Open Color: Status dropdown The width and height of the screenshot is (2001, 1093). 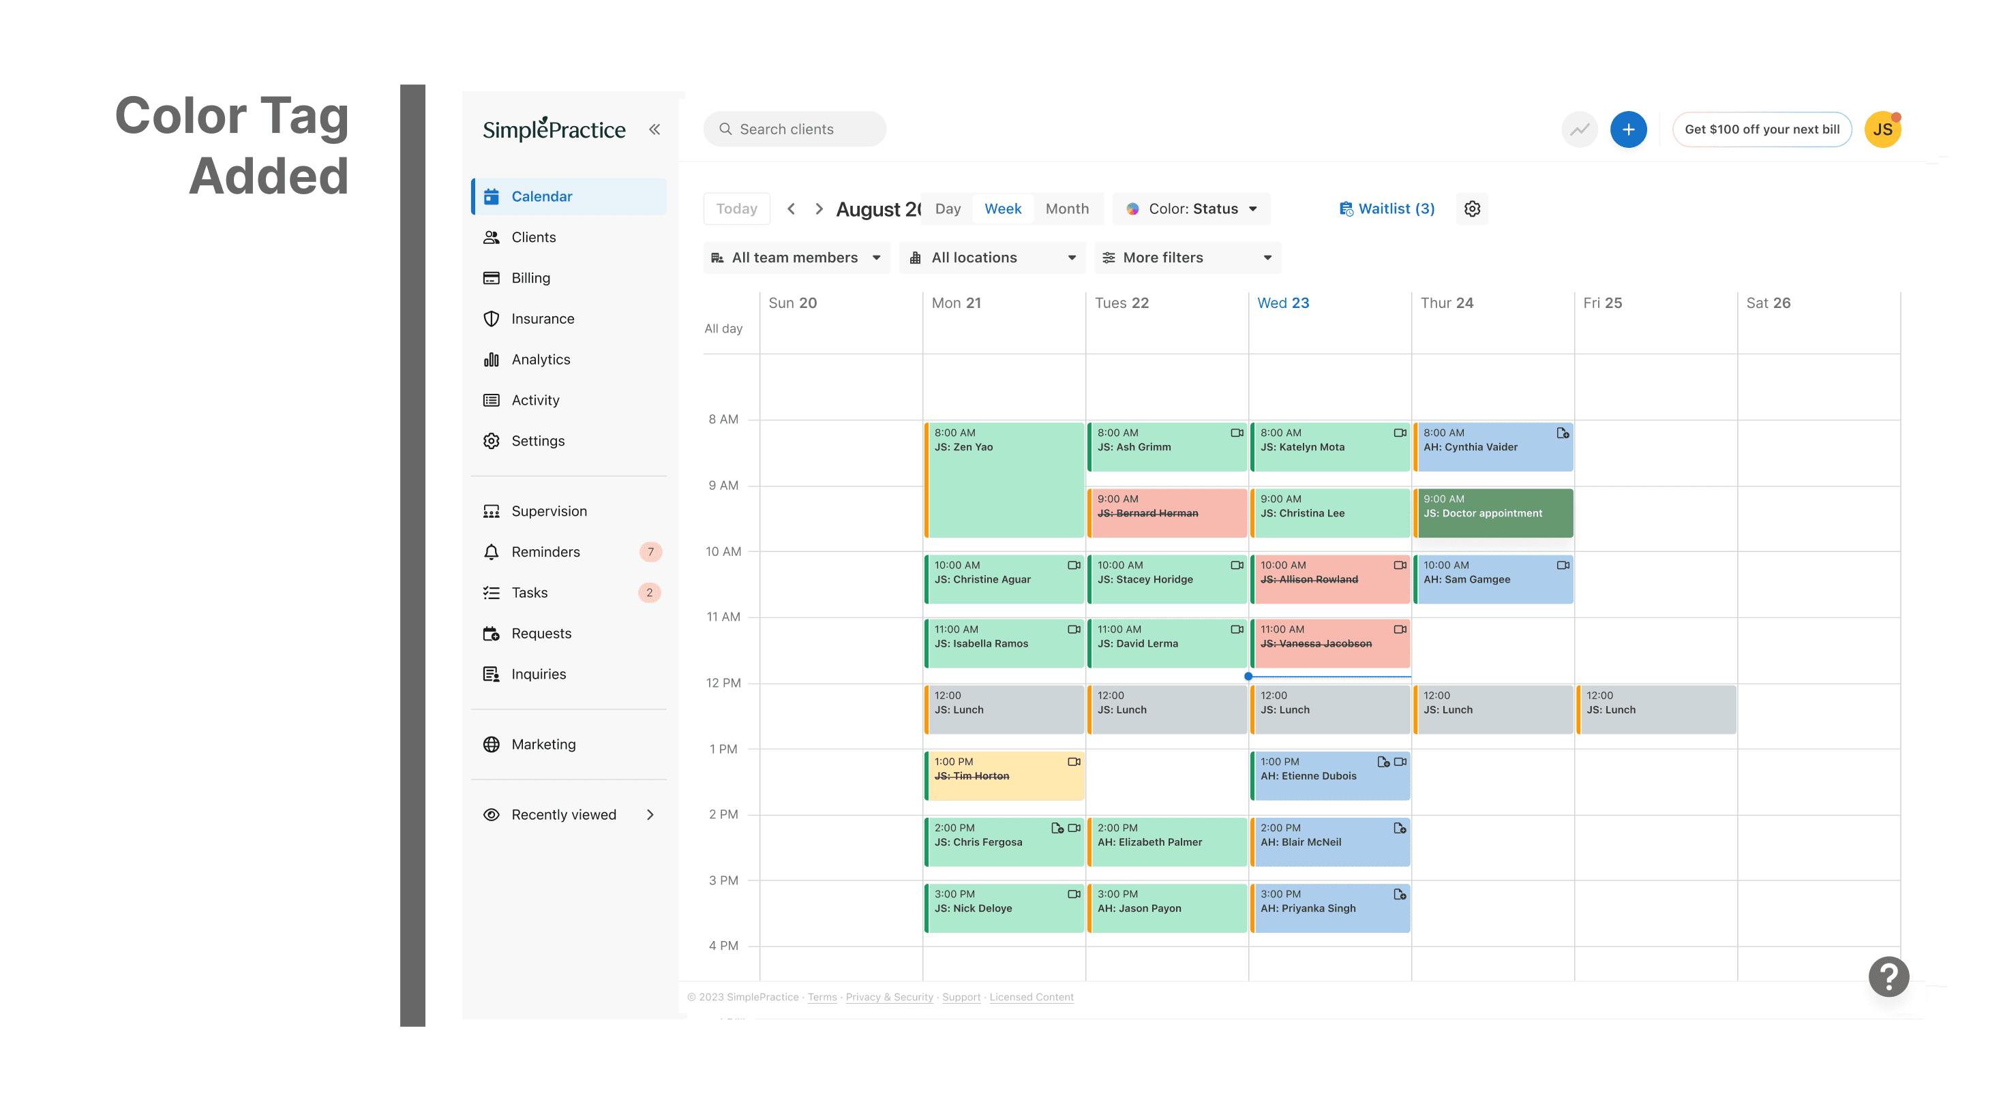[x=1192, y=209]
